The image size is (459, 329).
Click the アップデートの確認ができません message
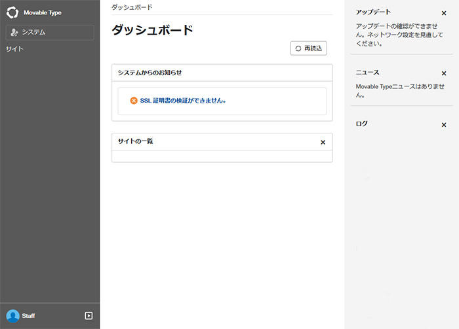[399, 35]
